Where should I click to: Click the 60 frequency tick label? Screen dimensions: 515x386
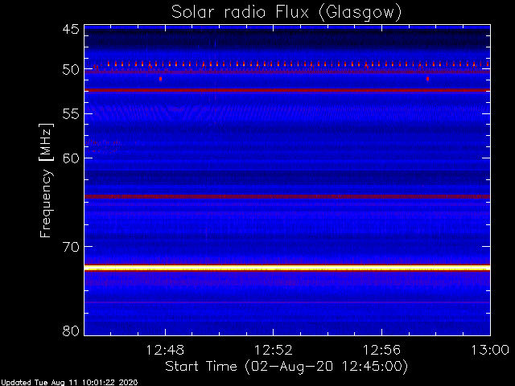(x=71, y=158)
